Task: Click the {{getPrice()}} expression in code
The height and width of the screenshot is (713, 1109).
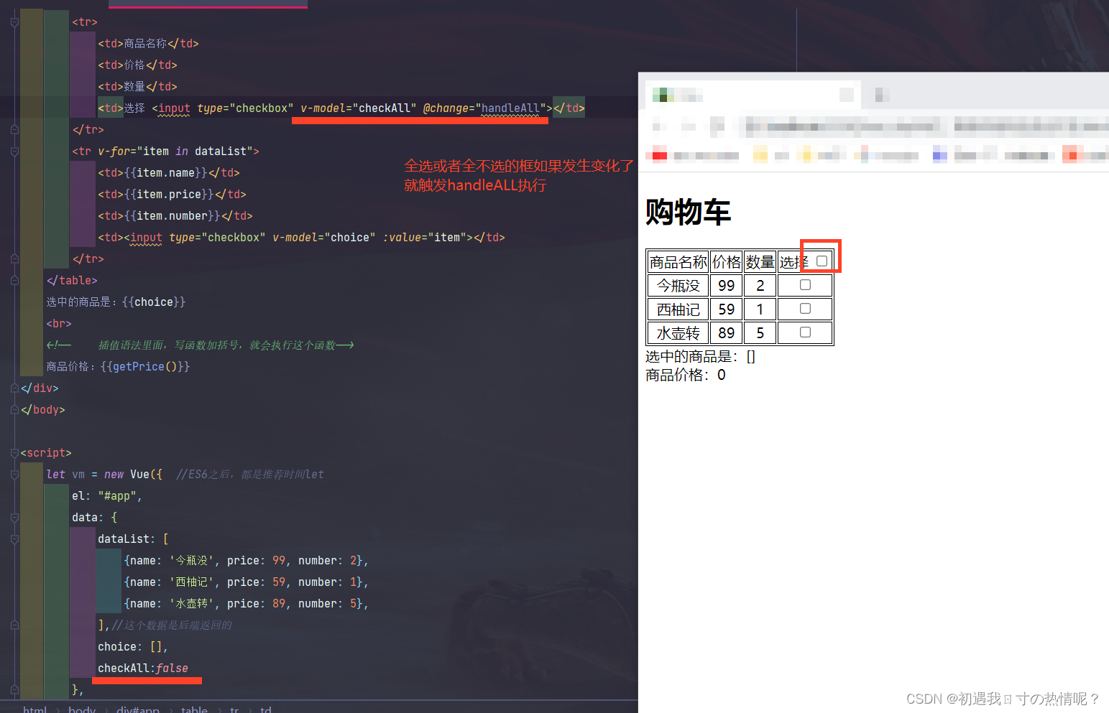Action: tap(145, 367)
